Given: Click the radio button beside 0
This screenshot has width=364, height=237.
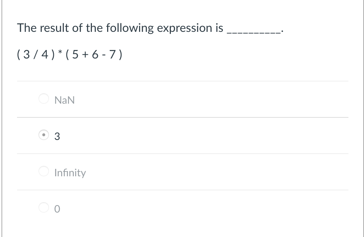Looking at the screenshot, I should pyautogui.click(x=43, y=208).
